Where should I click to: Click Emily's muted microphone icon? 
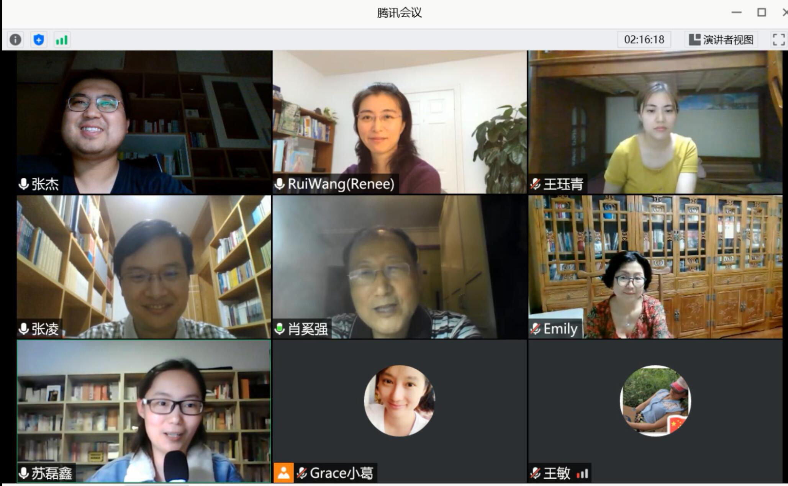coord(536,329)
